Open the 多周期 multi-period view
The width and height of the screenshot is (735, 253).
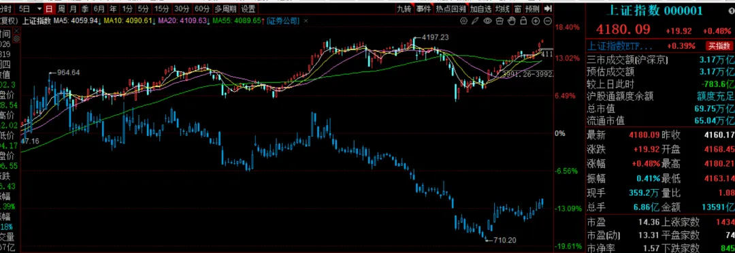[x=225, y=9]
